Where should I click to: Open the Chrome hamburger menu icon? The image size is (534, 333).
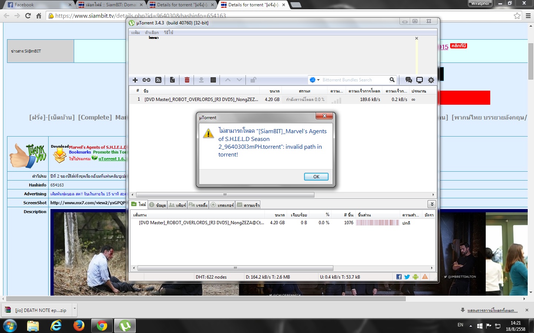coord(528,16)
